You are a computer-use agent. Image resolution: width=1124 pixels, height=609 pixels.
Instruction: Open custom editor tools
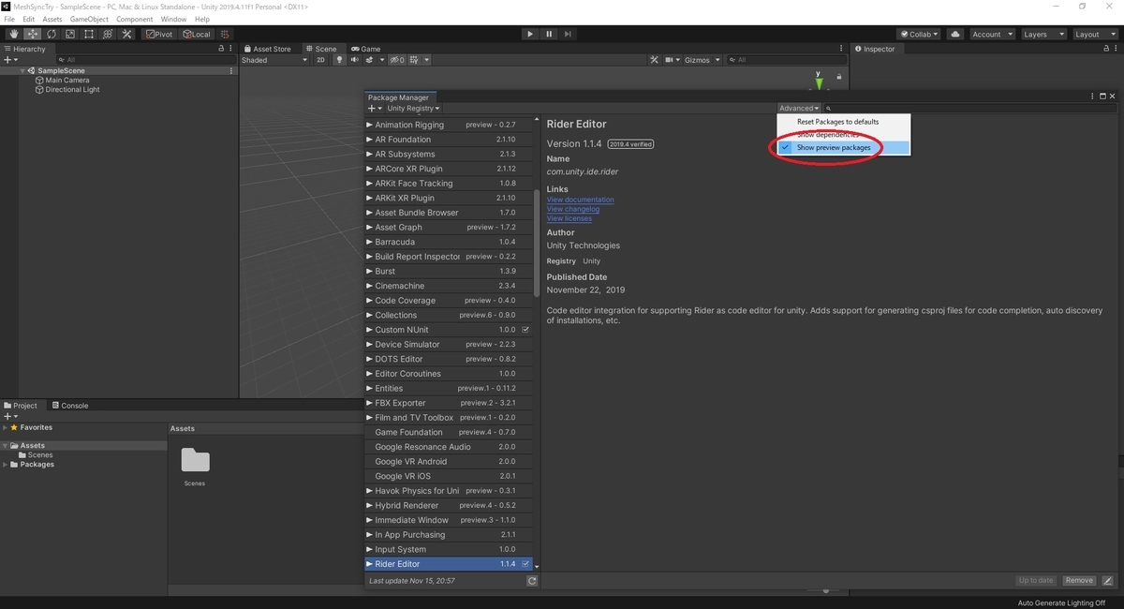(127, 34)
